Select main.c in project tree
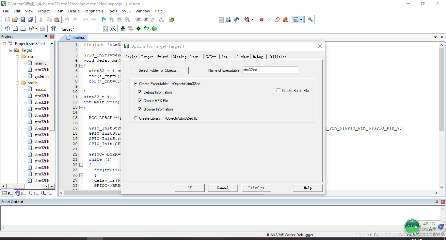The width and height of the screenshot is (446, 240). click(x=40, y=63)
